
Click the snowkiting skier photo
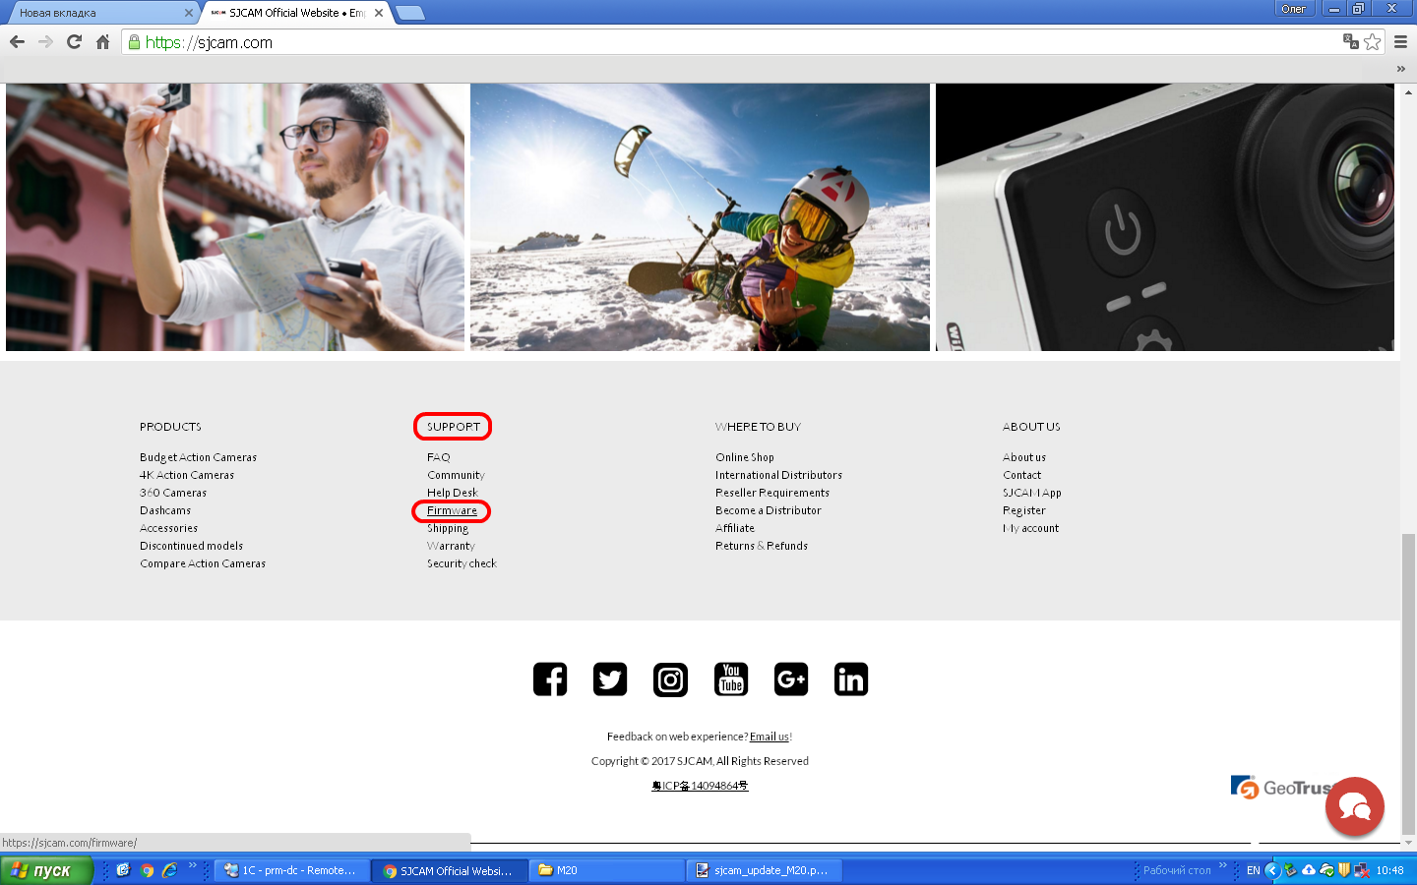(700, 217)
